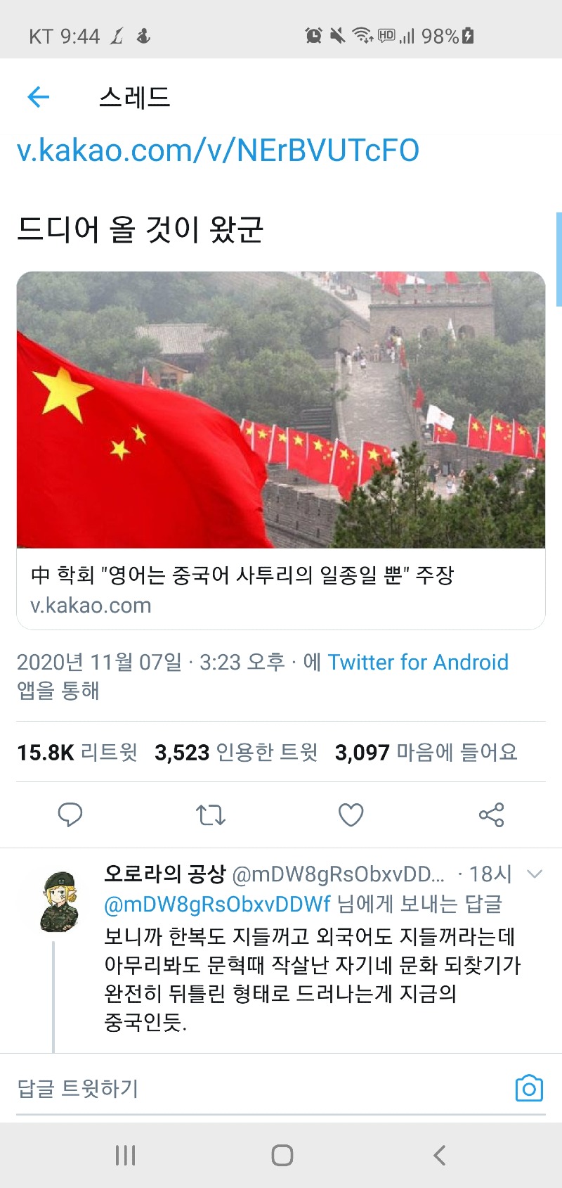
Task: Tap the Android home button
Action: coord(282,1156)
